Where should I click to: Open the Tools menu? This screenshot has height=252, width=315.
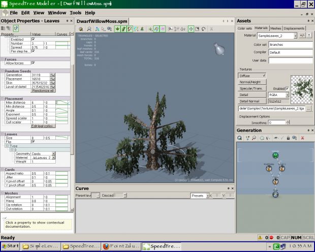coord(75,12)
